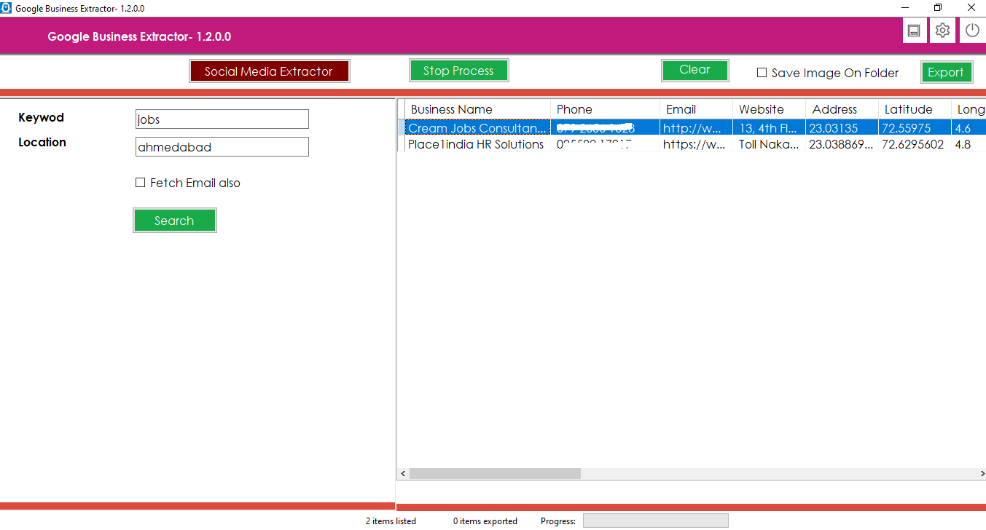Click the Google Business Extractor icon in title bar
The height and width of the screenshot is (530, 986).
7,7
